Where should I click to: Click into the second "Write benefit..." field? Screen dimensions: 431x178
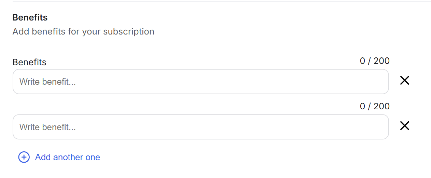pyautogui.click(x=200, y=127)
